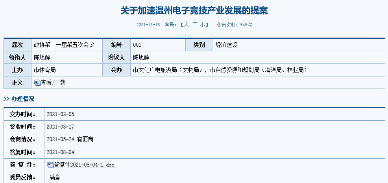Screen dimensions: 388x183
Task: Click the 办理情况 section heading
Action: point(22,99)
